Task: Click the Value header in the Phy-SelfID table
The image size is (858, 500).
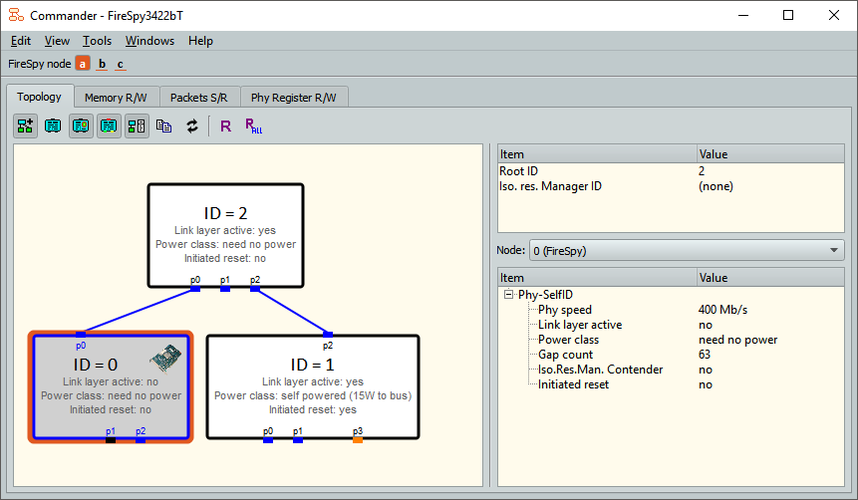Action: [770, 278]
